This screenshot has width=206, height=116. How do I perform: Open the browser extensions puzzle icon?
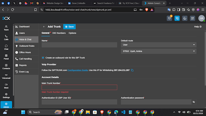[x=174, y=10]
